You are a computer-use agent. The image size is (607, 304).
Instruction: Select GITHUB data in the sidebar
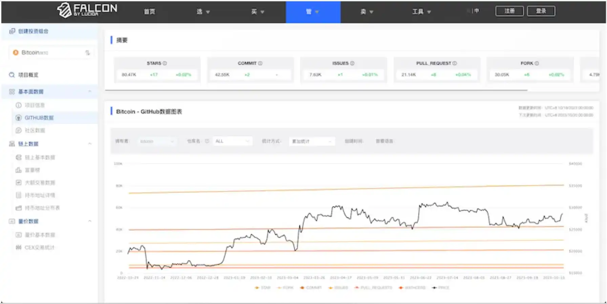[39, 118]
